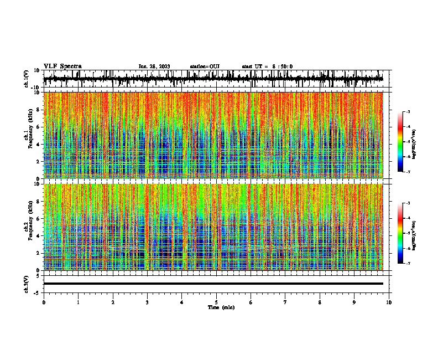Click the ch.1 frequency spectrogram panel
Viewport: 438px width, 339px height.
[x=213, y=135]
